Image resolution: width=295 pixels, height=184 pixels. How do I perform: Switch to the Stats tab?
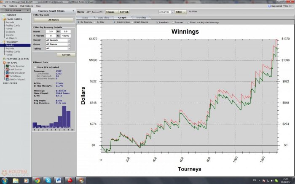[x=85, y=18]
